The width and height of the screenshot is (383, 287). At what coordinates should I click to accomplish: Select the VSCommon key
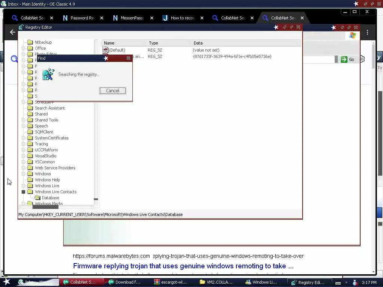click(x=45, y=162)
